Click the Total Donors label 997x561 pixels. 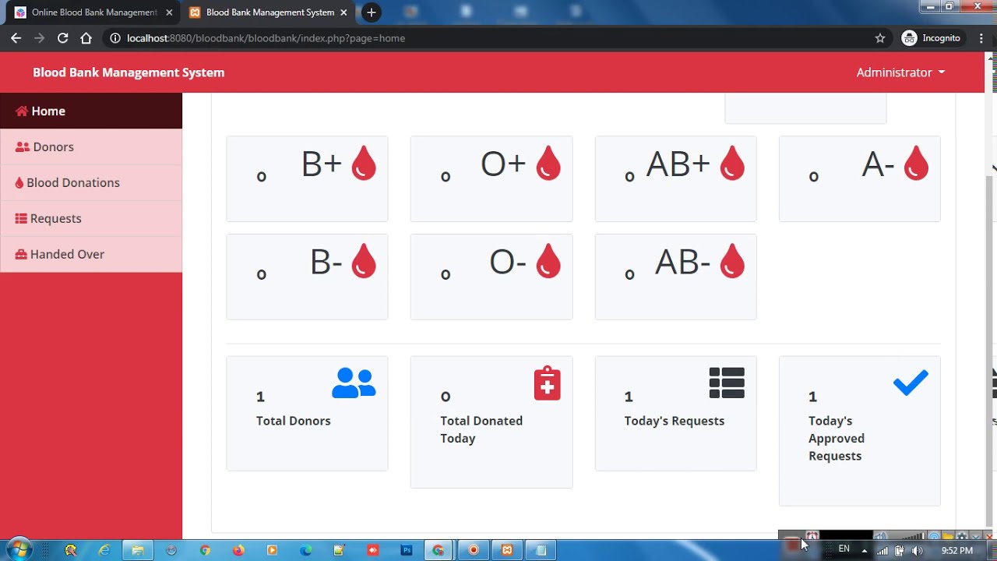[294, 421]
